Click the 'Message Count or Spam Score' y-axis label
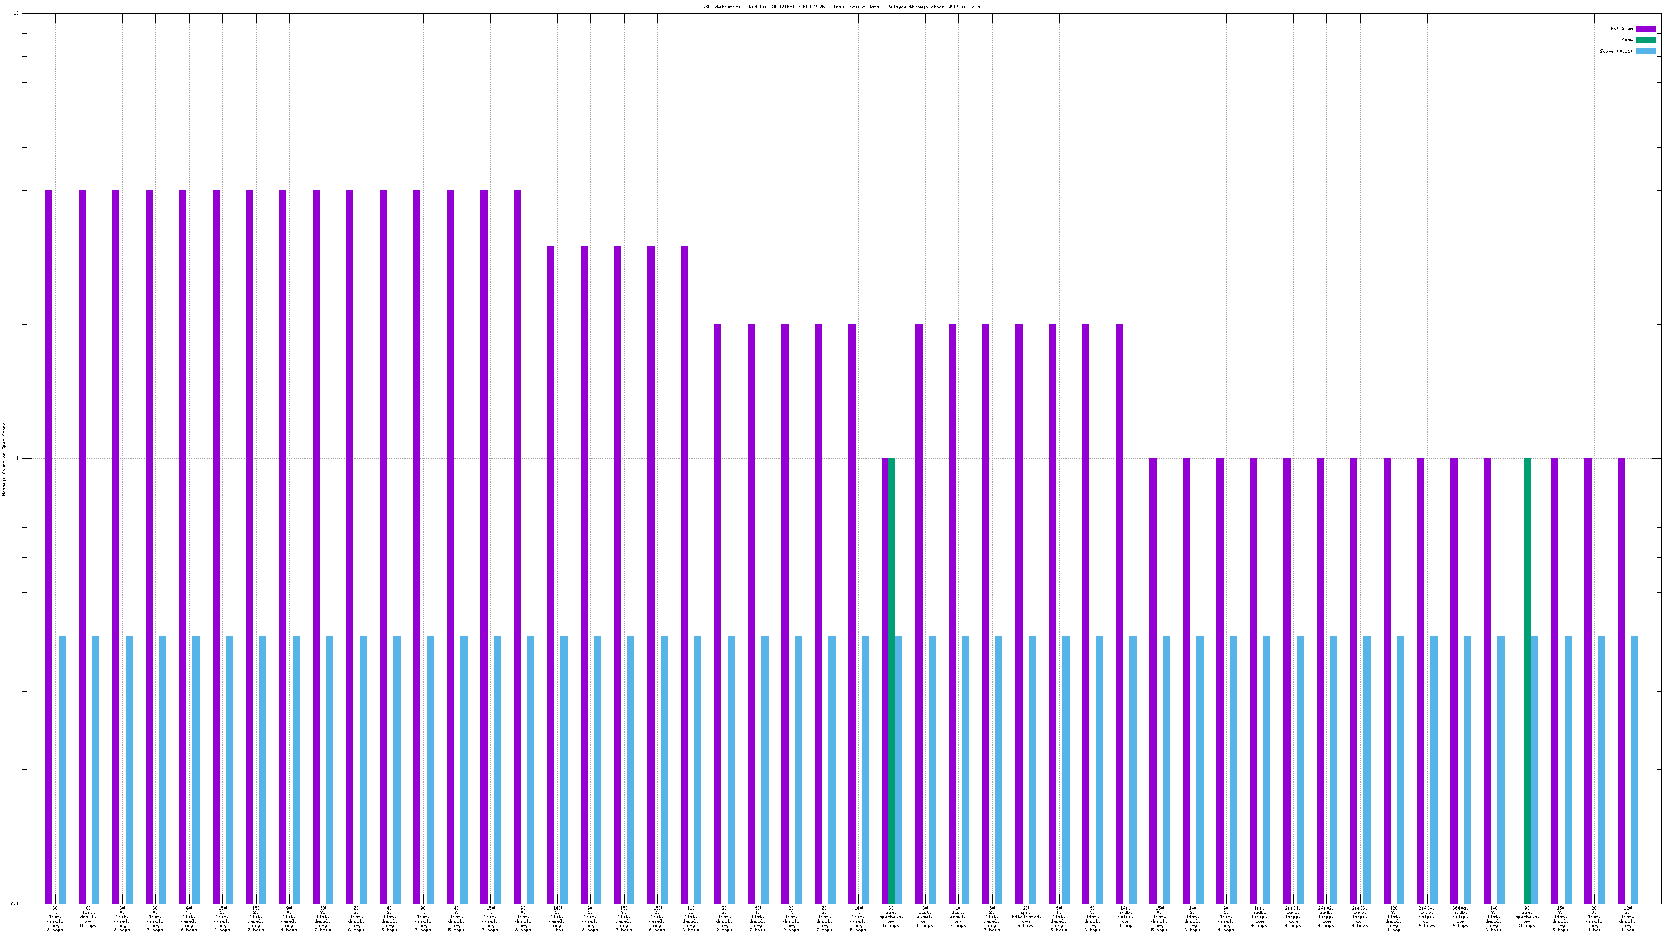 click(x=4, y=459)
